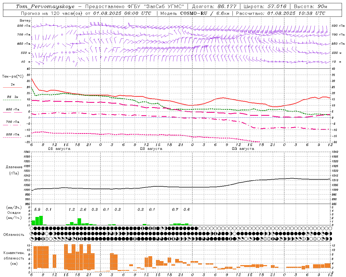Click 'Прогноз на 120 часа(ов)' forecast text
The height and width of the screenshot is (277, 346).
(x=52, y=13)
